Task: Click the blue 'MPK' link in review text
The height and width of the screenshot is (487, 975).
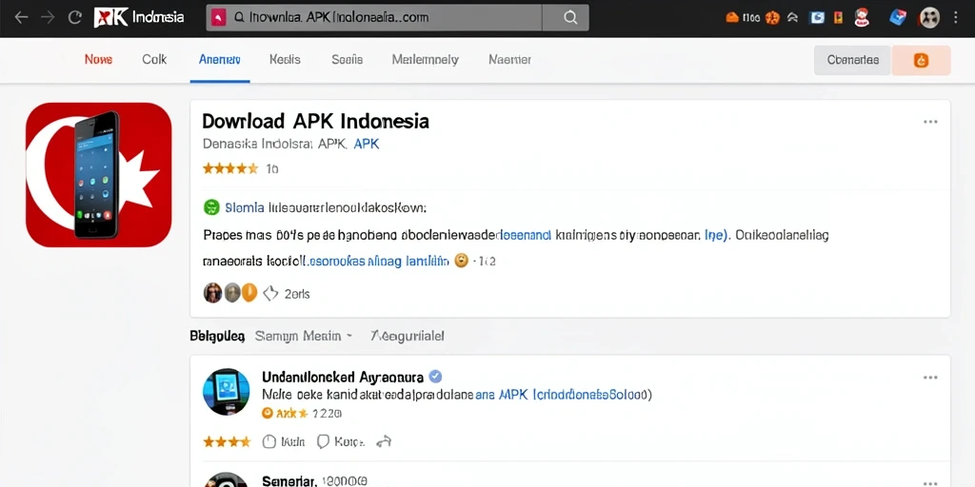Action: 513,394
